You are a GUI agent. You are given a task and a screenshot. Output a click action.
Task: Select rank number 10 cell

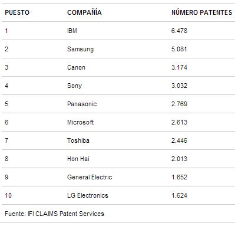[x=8, y=195]
